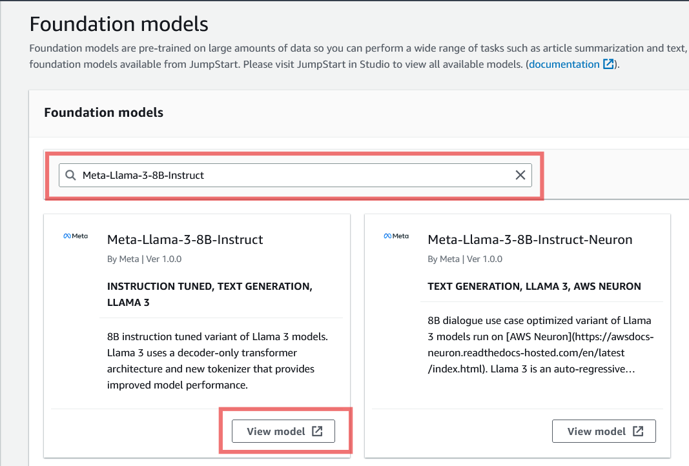This screenshot has height=466, width=689.
Task: Click the TEXT GENERATION, LLAMA 3, AWS NEURON tags
Action: [534, 286]
